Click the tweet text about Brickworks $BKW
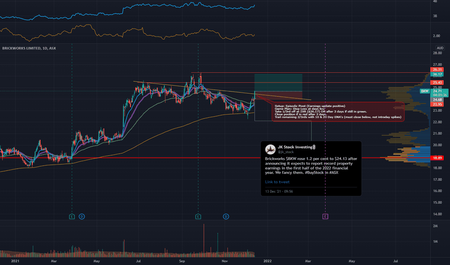The height and width of the screenshot is (265, 450). click(x=311, y=166)
